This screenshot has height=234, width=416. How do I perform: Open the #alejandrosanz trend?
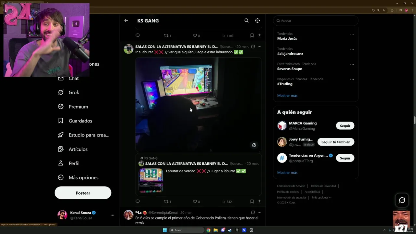[x=290, y=54]
